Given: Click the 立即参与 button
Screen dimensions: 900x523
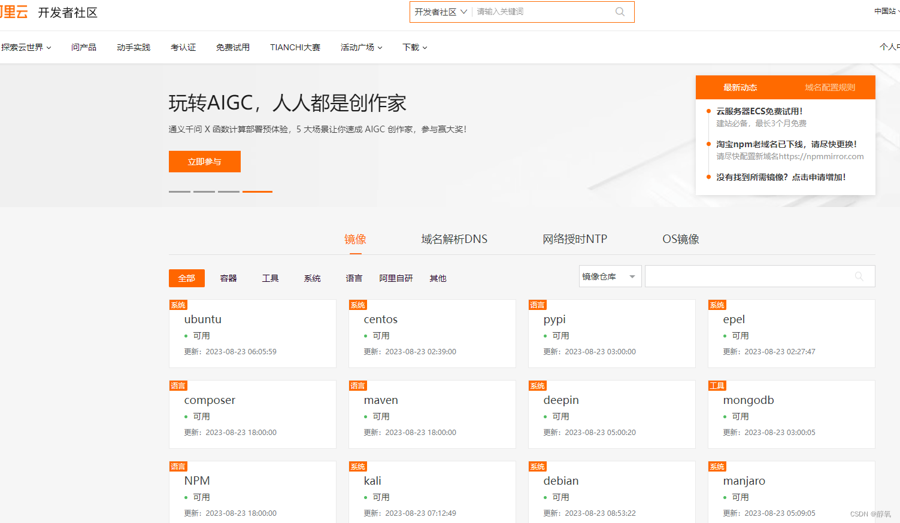Looking at the screenshot, I should (204, 161).
